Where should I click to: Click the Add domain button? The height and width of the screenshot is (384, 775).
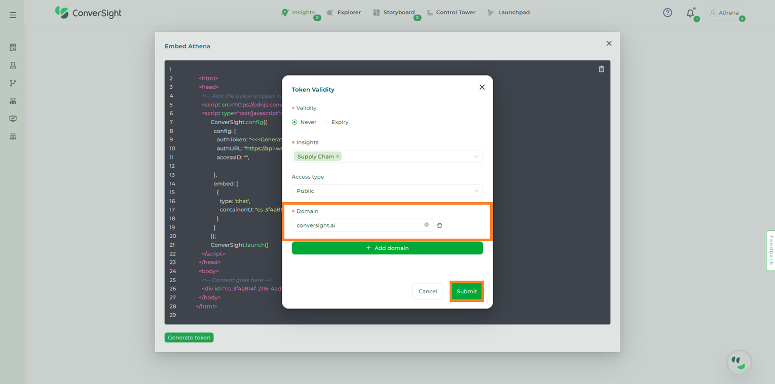387,248
